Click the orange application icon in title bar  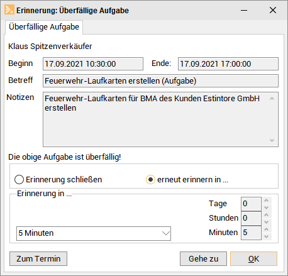9,10
